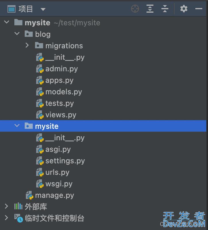Click the Collapse All toolbar icon
The image size is (208, 230).
[x=165, y=9]
